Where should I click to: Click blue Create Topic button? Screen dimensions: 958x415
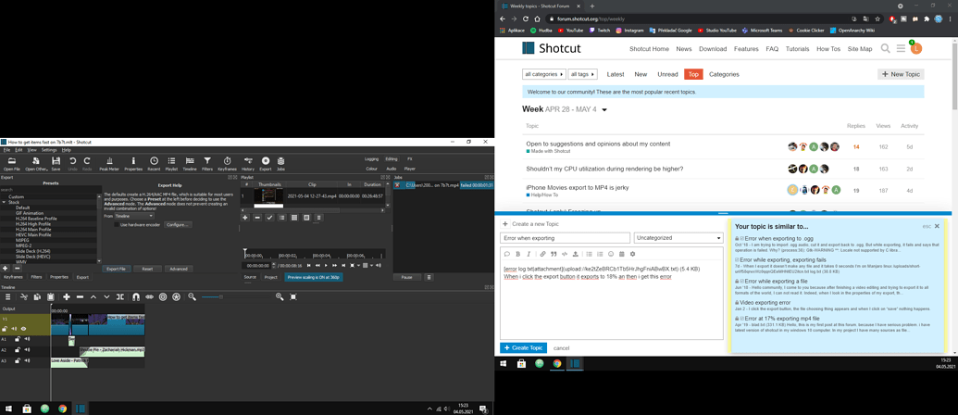524,347
